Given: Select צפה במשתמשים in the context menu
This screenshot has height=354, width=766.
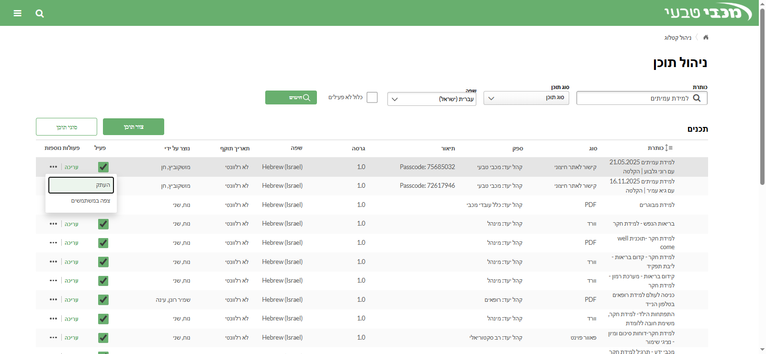Looking at the screenshot, I should [x=81, y=201].
